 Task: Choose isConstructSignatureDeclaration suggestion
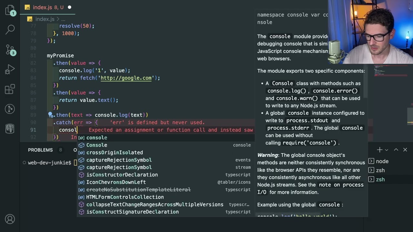click(x=166, y=212)
